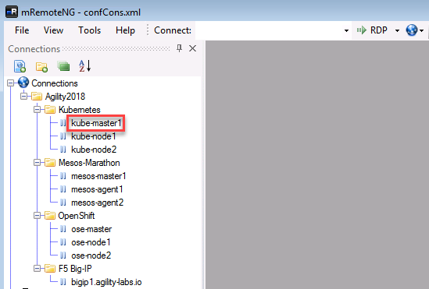429x289 pixels.
Task: Click the kube-master1 connection icon
Action: [x=63, y=123]
